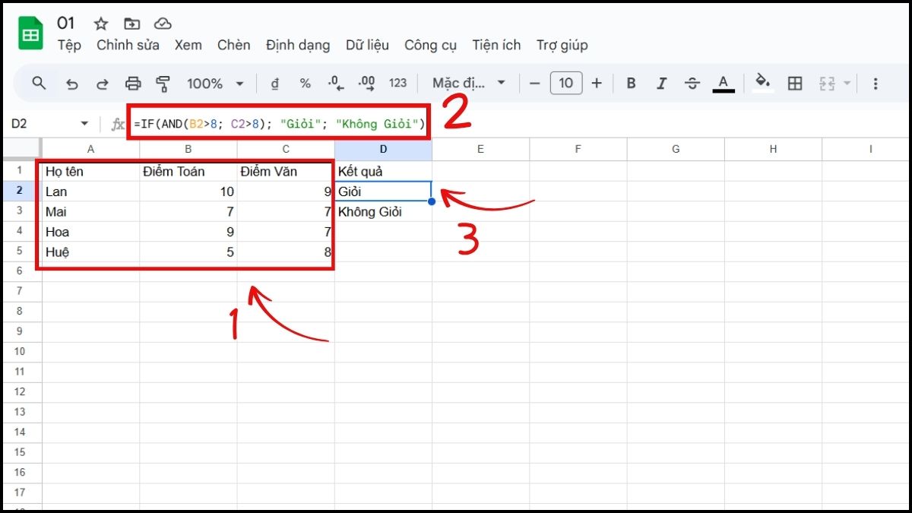Toggle italic formatting
This screenshot has width=912, height=513.
click(x=661, y=84)
